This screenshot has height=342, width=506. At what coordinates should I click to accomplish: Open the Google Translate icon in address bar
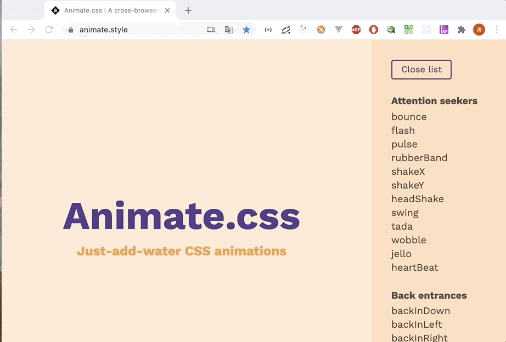pos(229,30)
